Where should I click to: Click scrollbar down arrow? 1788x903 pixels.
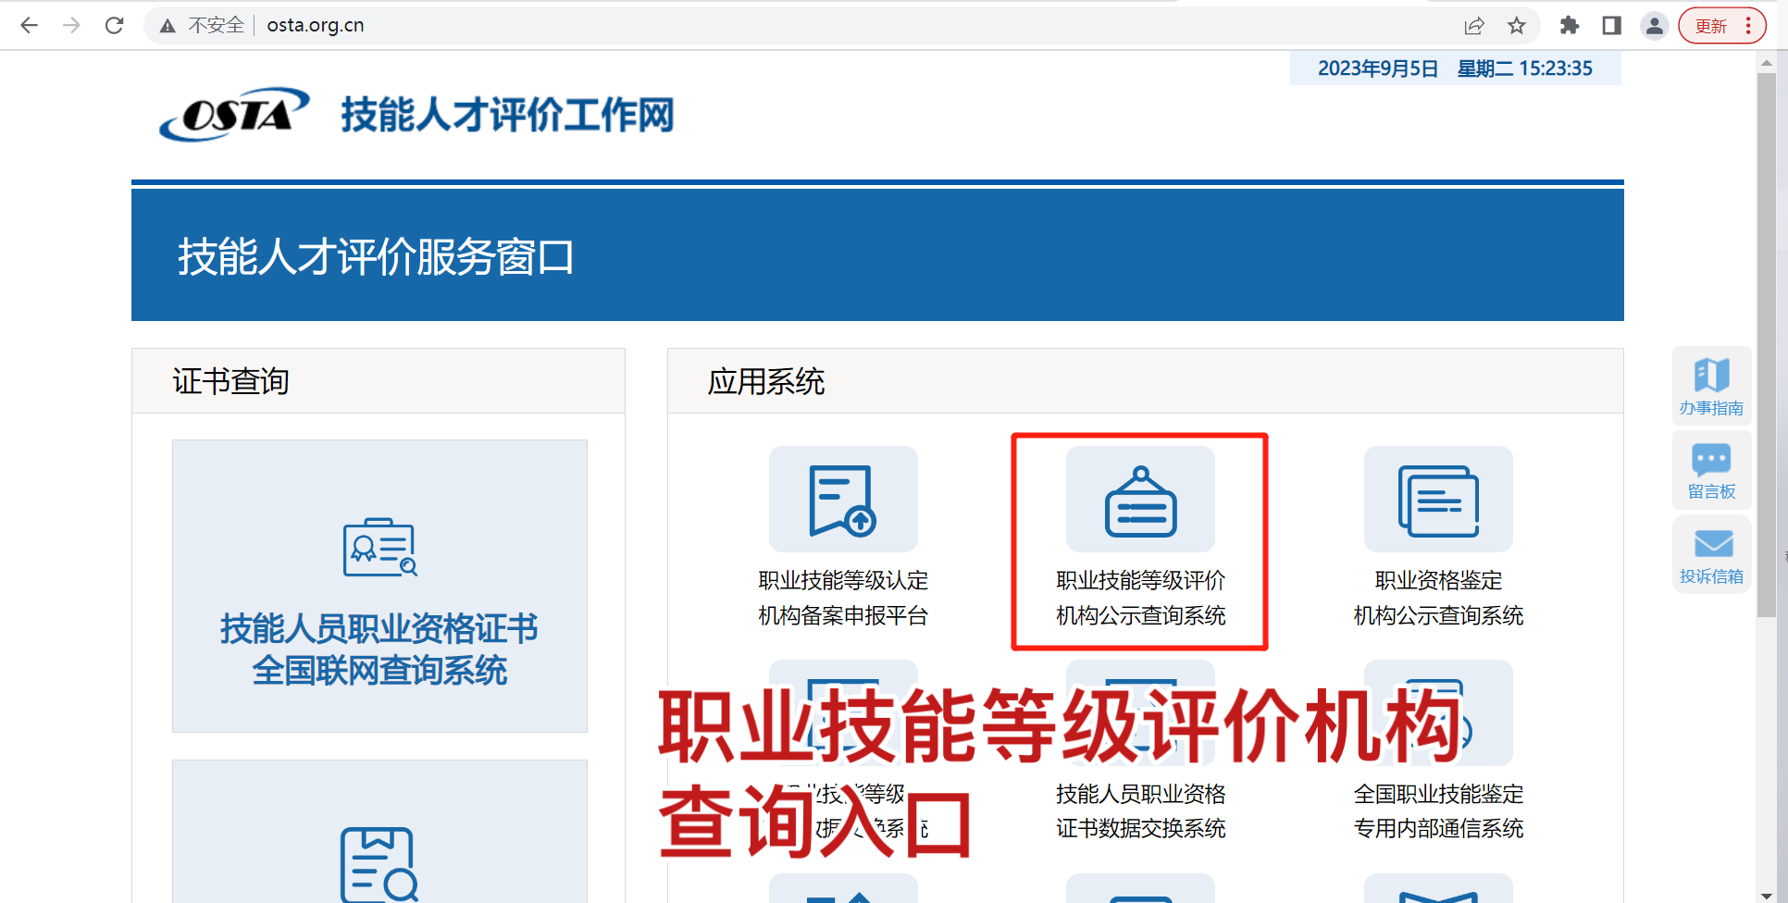[1767, 896]
